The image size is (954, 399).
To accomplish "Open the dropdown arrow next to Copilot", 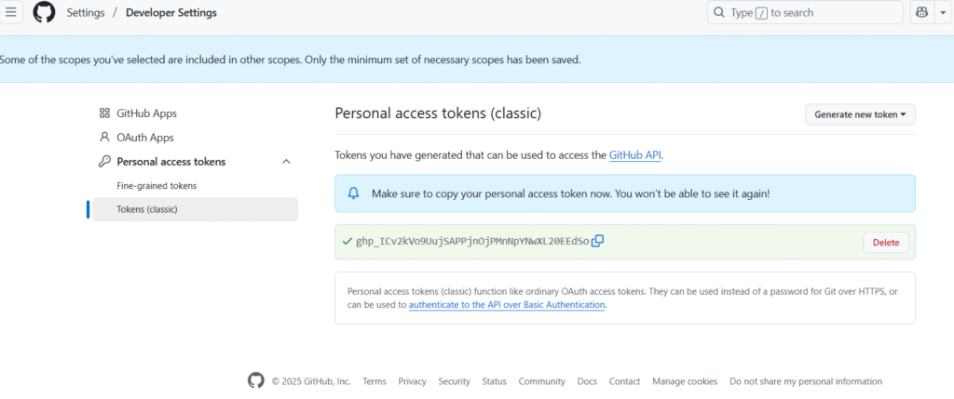I will coord(945,13).
